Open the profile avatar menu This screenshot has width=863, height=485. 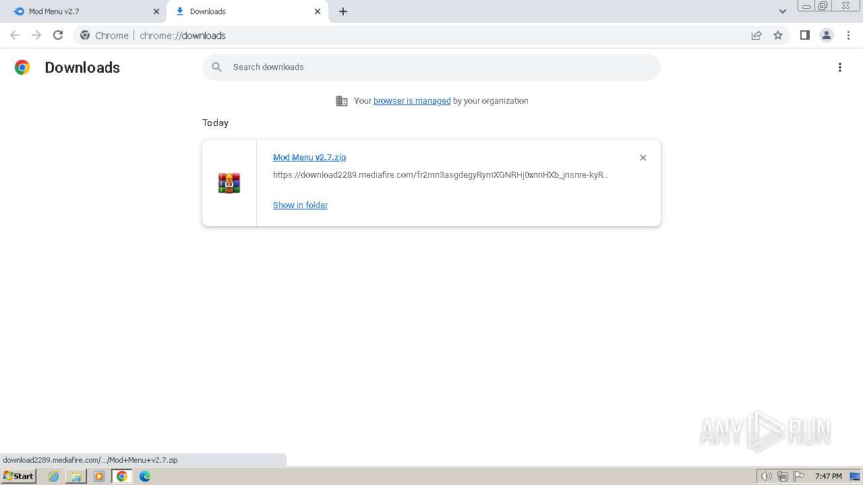[827, 35]
